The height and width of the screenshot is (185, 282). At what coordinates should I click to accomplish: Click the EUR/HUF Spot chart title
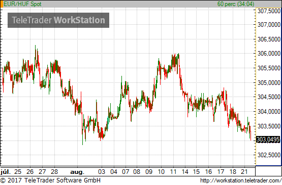coord(22,4)
